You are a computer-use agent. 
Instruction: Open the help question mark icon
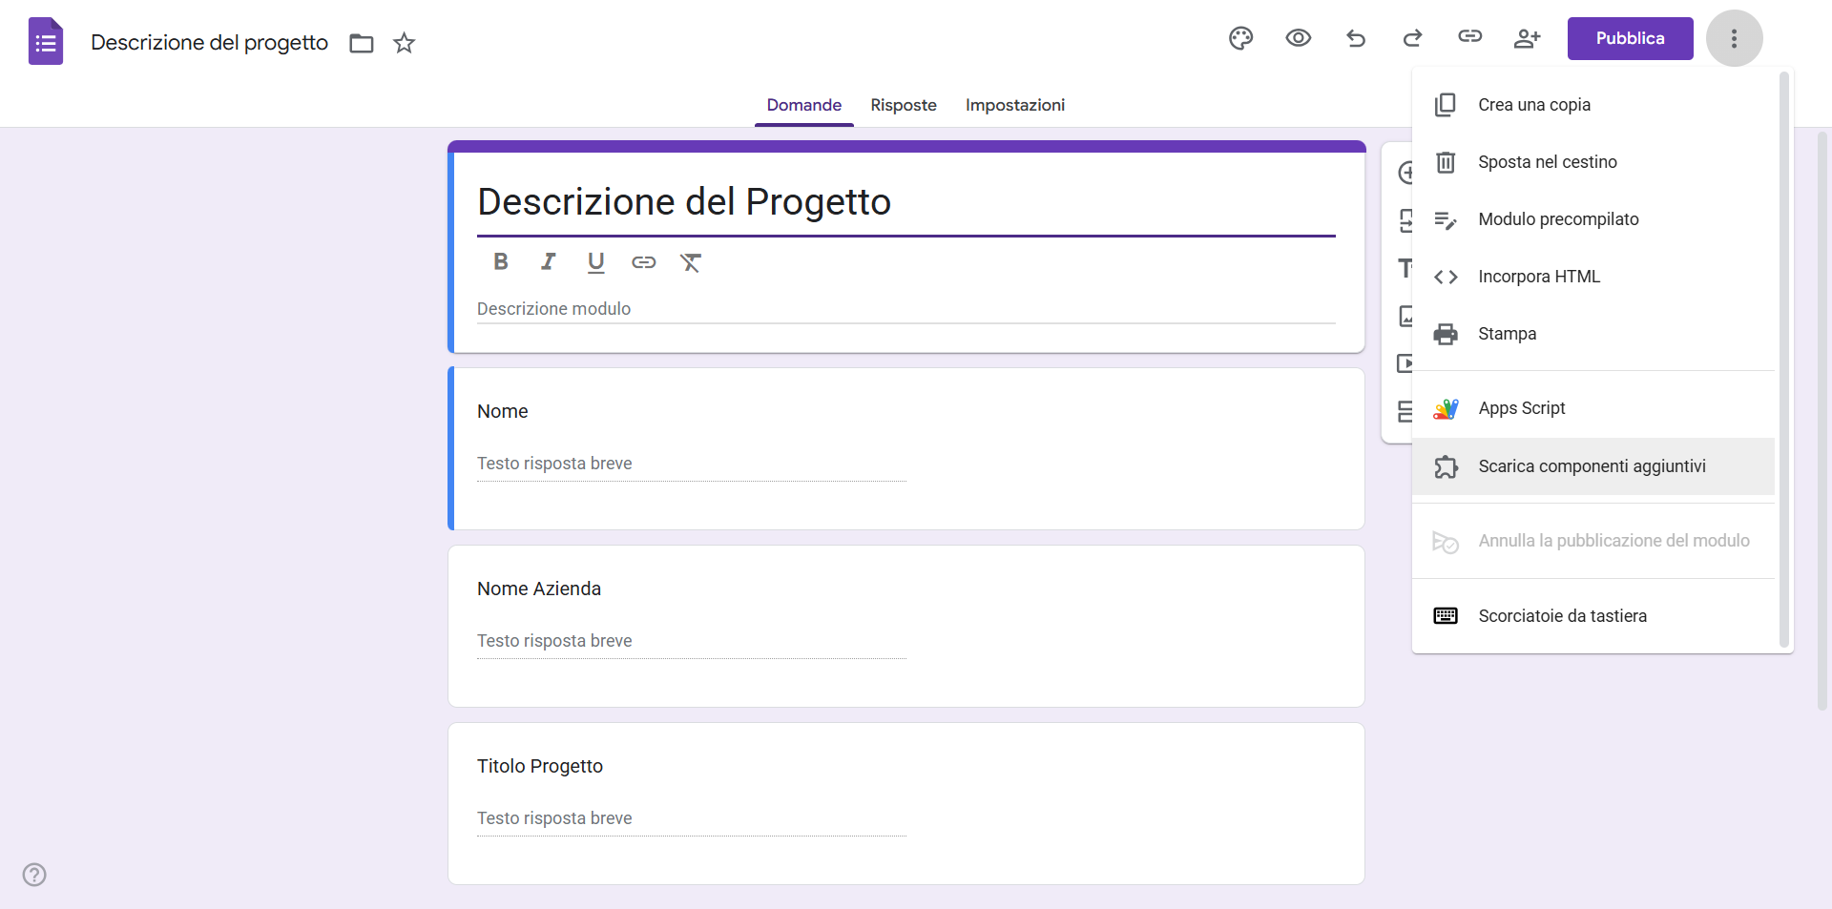pos(34,875)
